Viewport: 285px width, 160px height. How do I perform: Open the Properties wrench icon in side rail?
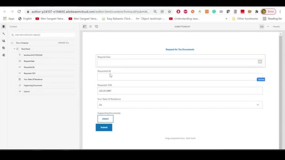pyautogui.click(x=3, y=34)
